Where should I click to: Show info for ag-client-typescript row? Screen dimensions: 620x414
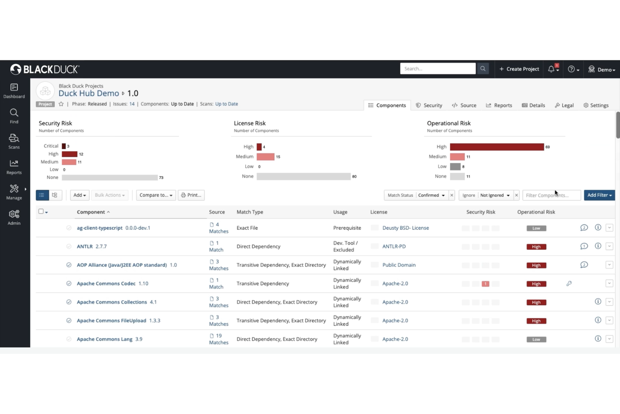tap(598, 227)
